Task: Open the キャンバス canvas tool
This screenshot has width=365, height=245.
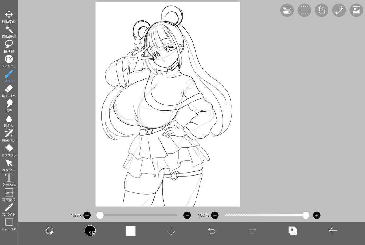Action: pyautogui.click(x=9, y=225)
